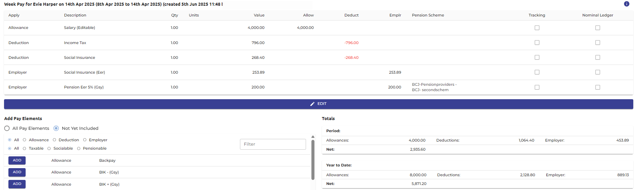Screen dimensions: 638x190
Task: Choose the Pensionable filter radio
Action: click(79, 149)
